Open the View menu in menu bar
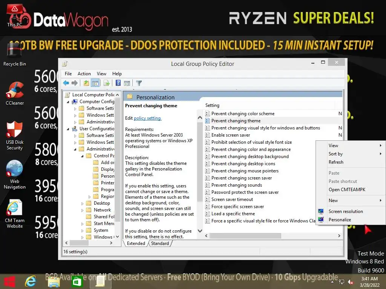Image resolution: width=386 pixels, height=289 pixels. click(x=101, y=74)
